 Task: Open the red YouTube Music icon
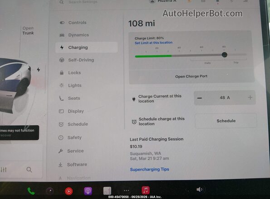click(69, 191)
